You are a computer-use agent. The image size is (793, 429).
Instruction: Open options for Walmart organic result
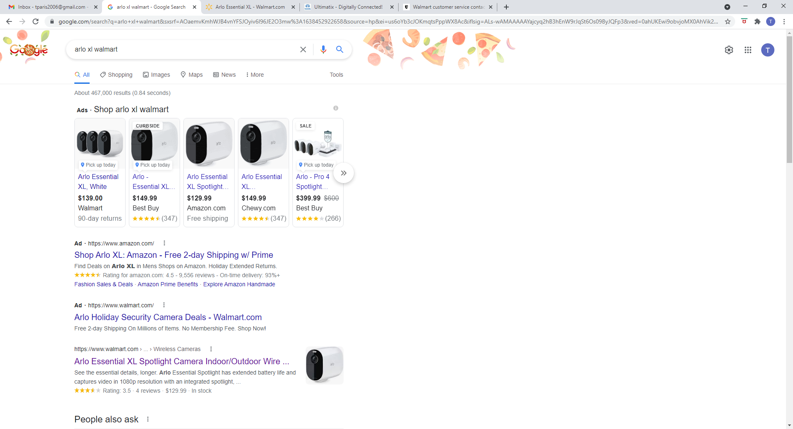click(x=211, y=349)
